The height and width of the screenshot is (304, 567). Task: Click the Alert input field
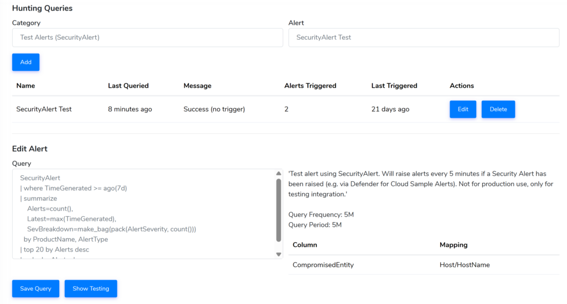point(424,38)
